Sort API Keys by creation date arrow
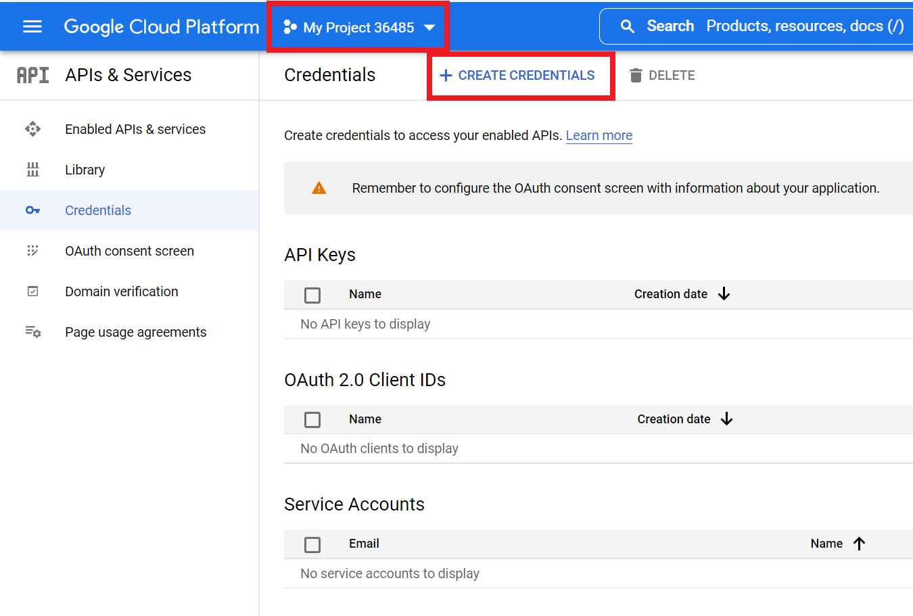Image resolution: width=913 pixels, height=616 pixels. pos(724,294)
